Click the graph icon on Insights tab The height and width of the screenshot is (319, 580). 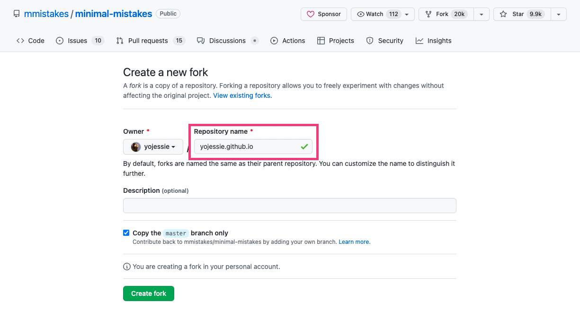419,41
